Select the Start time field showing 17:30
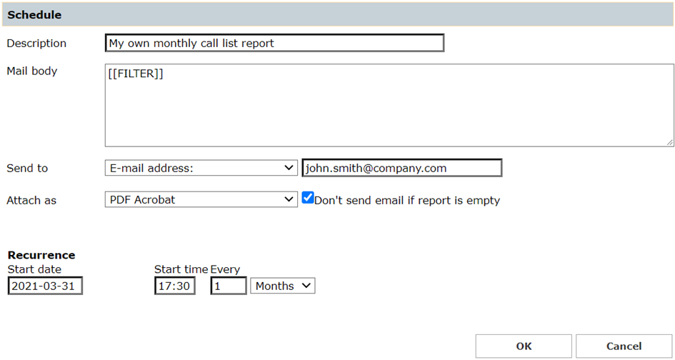The height and width of the screenshot is (360, 675). [x=174, y=286]
